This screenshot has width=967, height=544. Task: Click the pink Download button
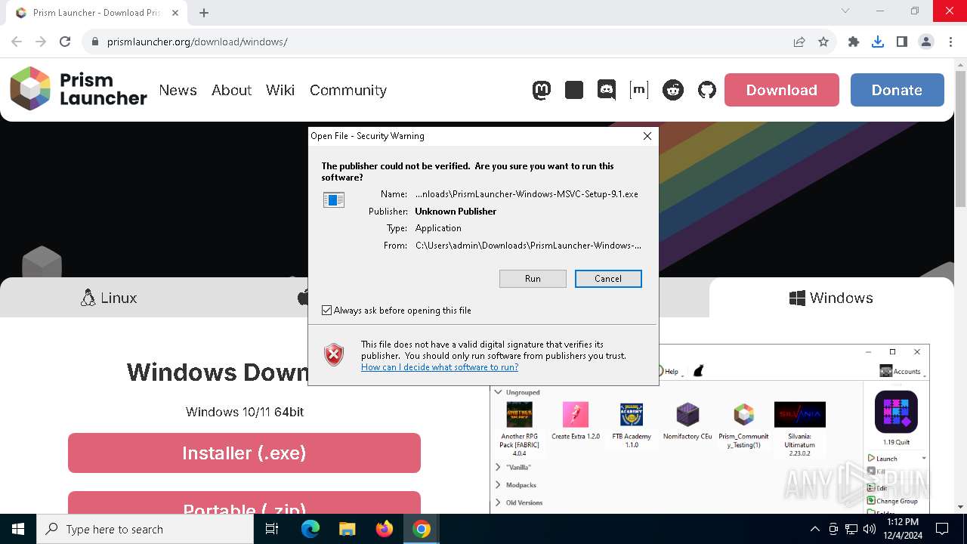pyautogui.click(x=781, y=90)
